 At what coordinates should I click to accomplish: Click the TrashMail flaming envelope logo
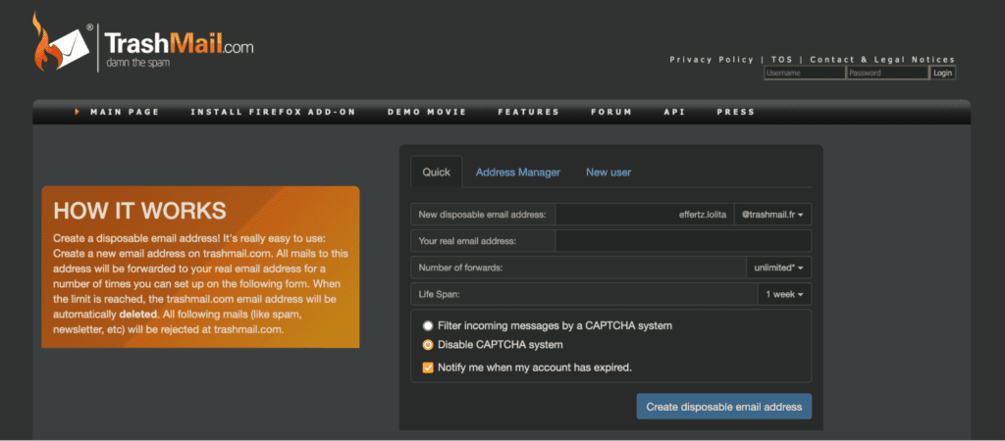(x=62, y=43)
